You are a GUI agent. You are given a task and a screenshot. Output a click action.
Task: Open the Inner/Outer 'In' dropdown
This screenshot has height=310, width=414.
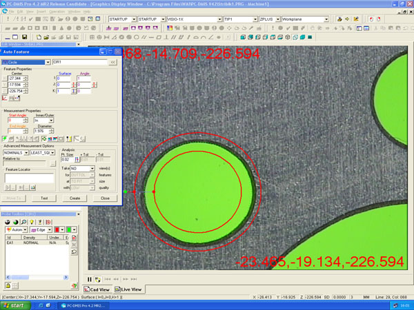point(51,121)
